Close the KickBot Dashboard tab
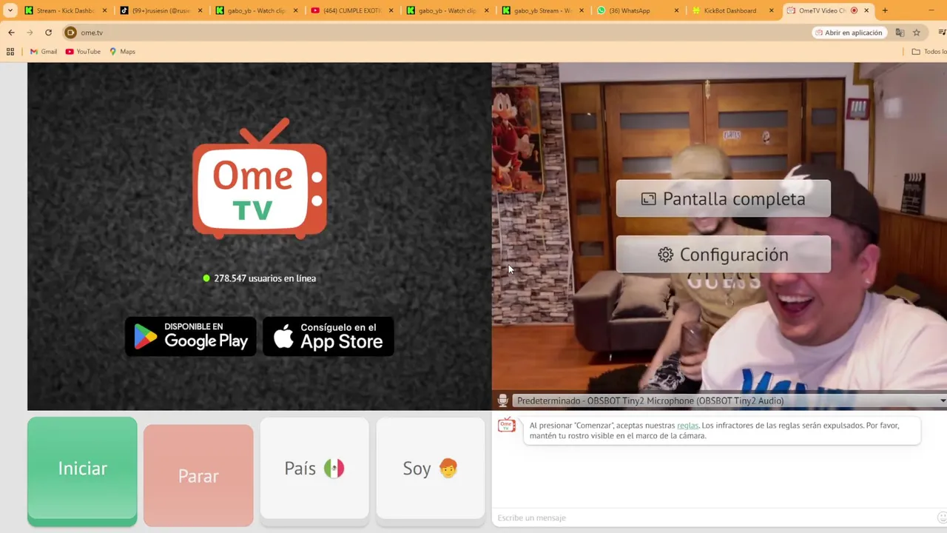Screen dimensions: 947x533 (x=772, y=10)
